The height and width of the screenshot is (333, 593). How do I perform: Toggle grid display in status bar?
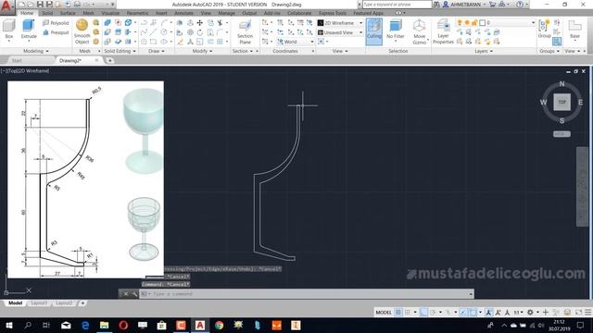tap(397, 313)
